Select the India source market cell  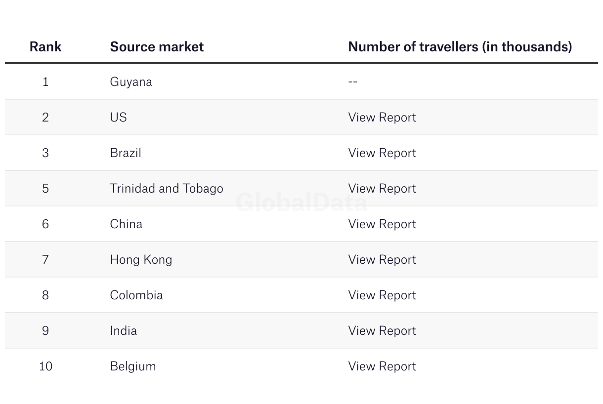coord(124,330)
